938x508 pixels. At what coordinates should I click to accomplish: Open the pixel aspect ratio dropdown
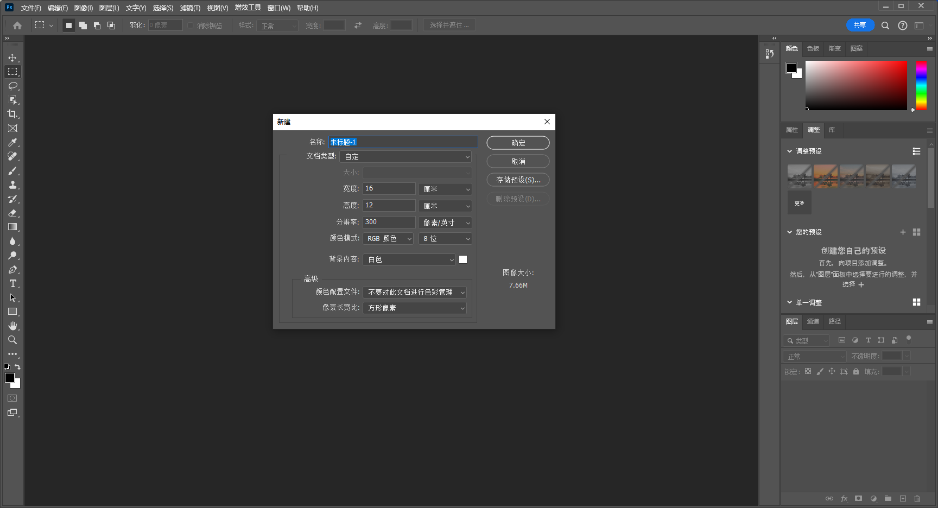pos(415,308)
